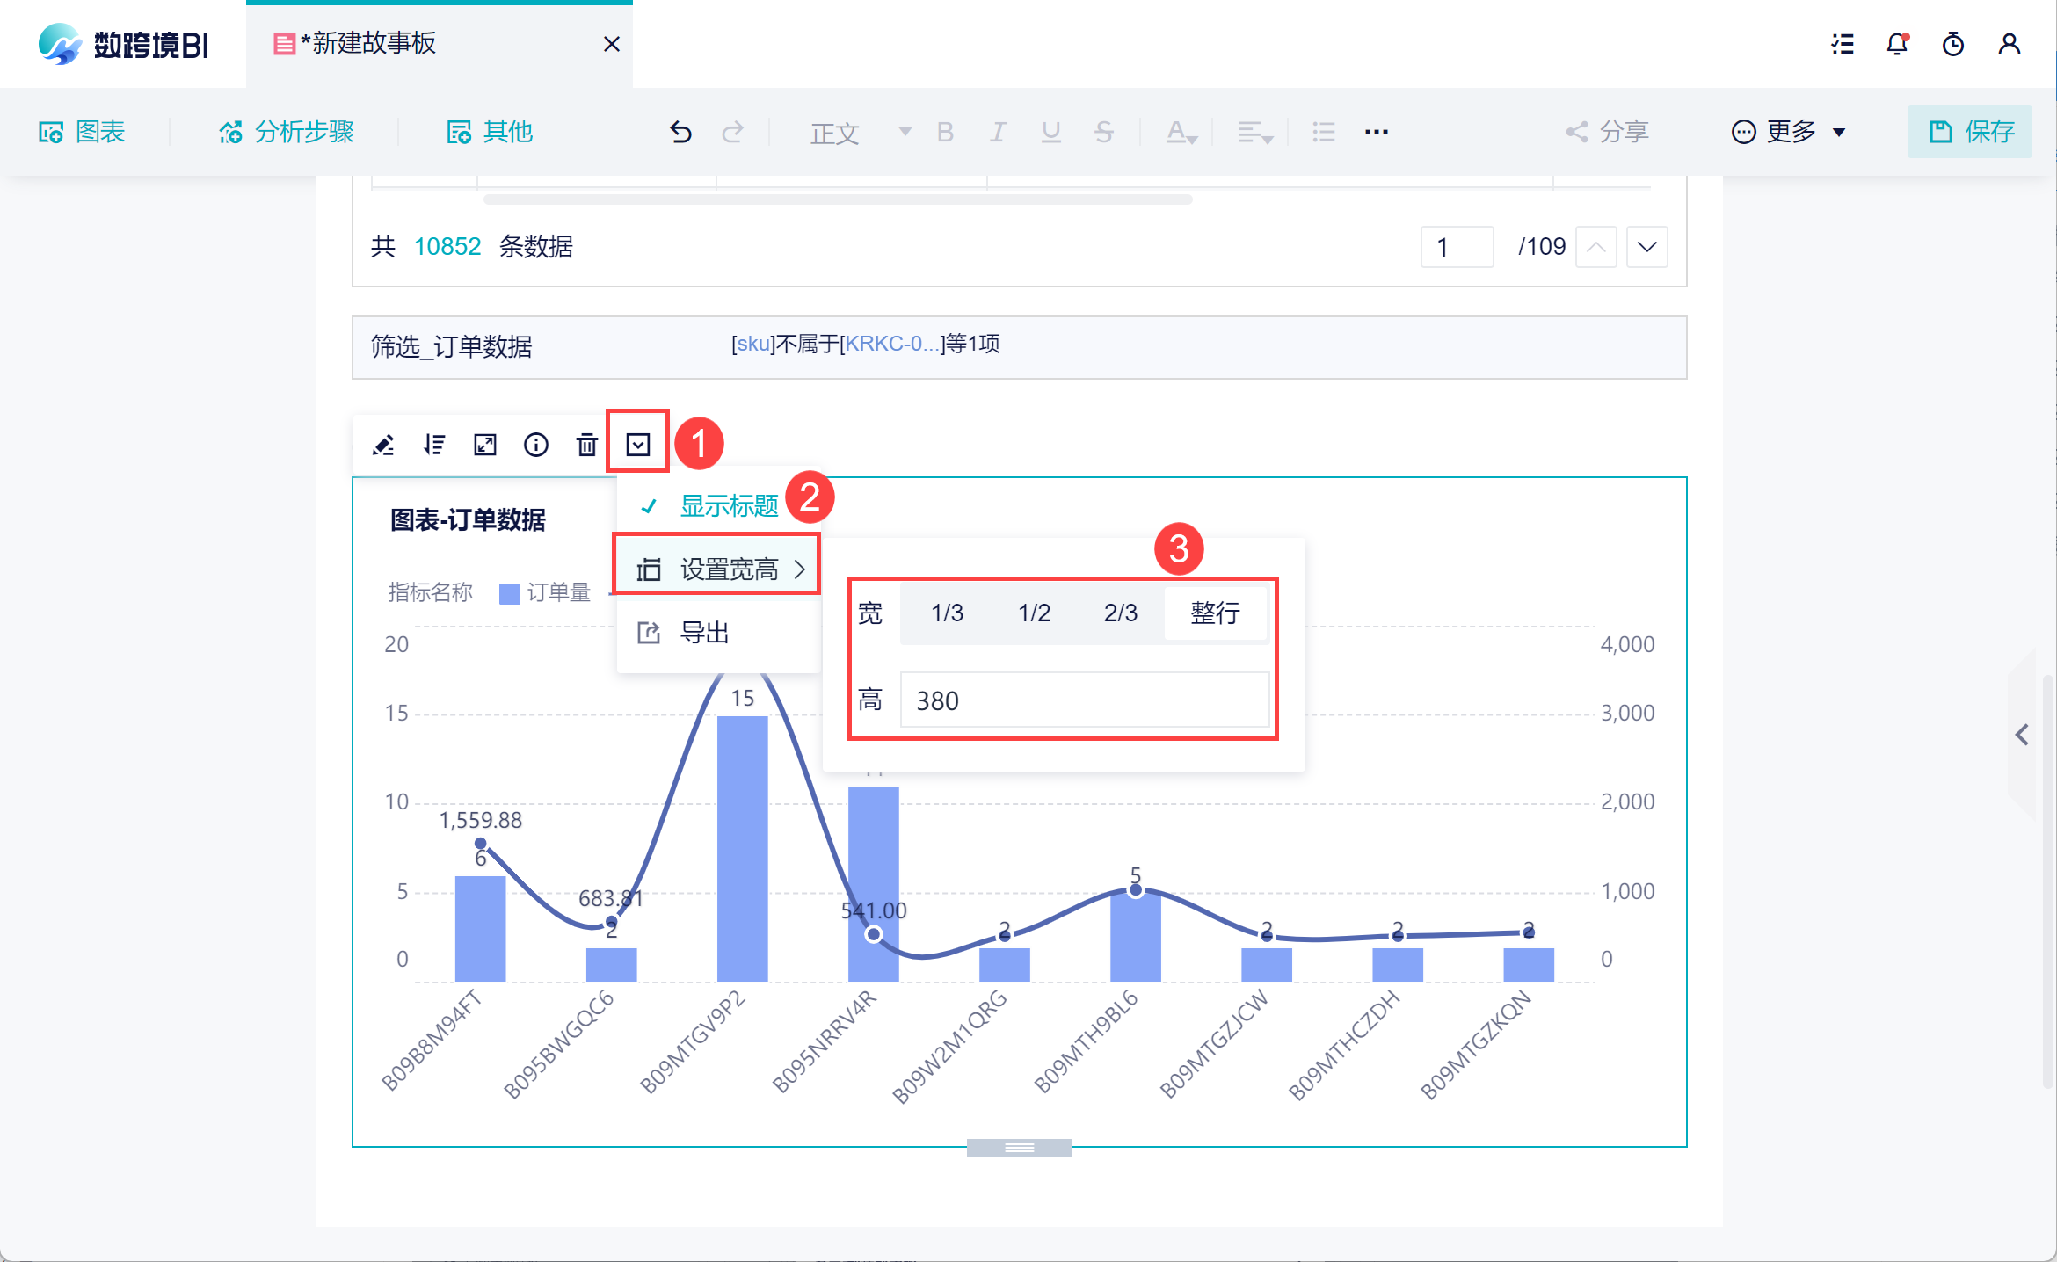Screen dimensions: 2057x1262
Task: Delete chart with the trash icon
Action: [587, 445]
